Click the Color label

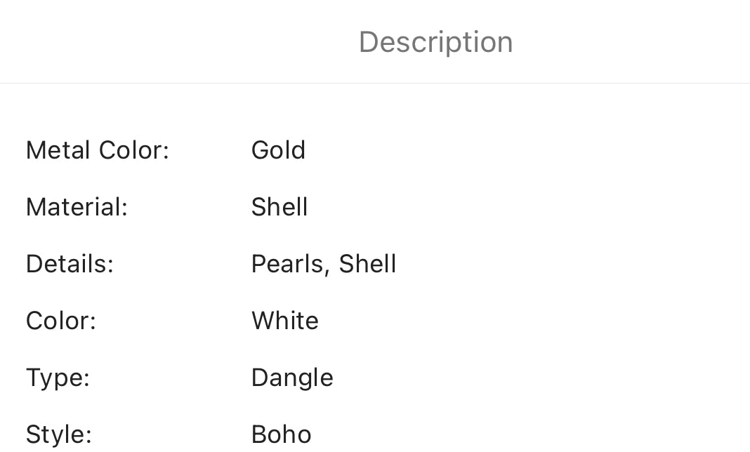61,321
